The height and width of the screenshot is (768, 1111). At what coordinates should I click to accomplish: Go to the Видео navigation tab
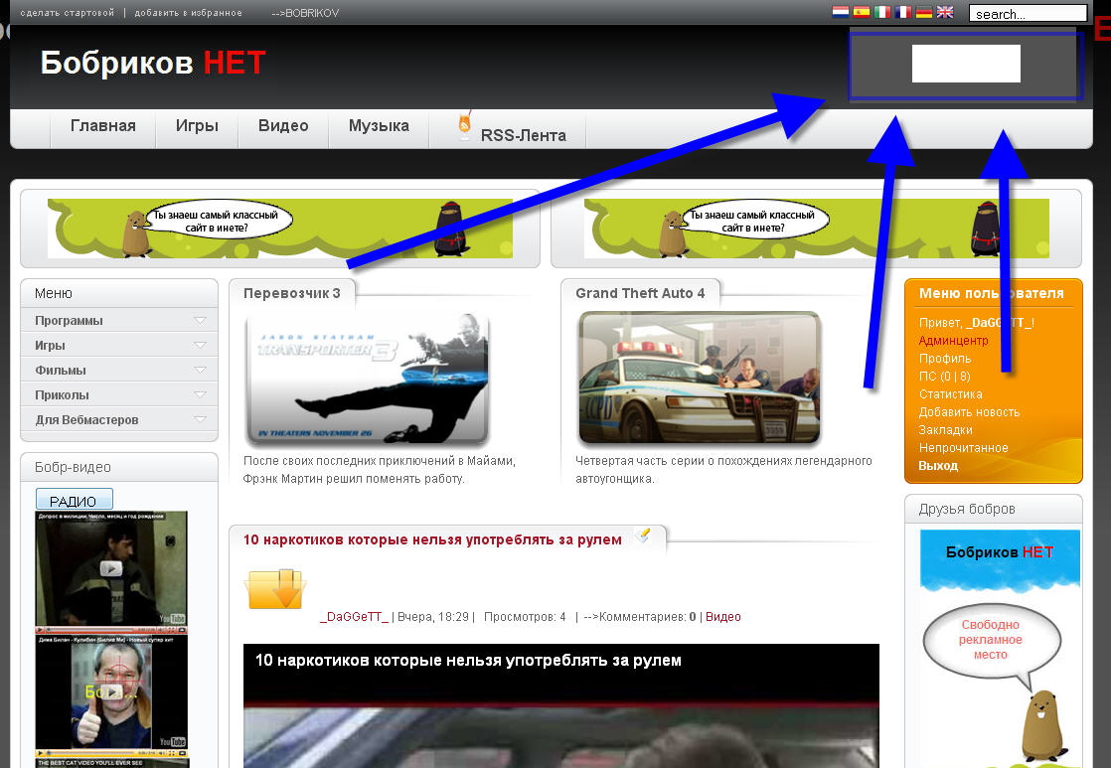pos(283,126)
